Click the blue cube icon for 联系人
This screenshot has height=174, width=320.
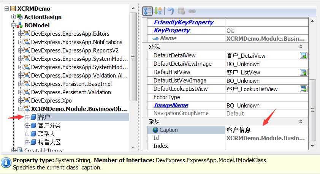click(x=33, y=134)
